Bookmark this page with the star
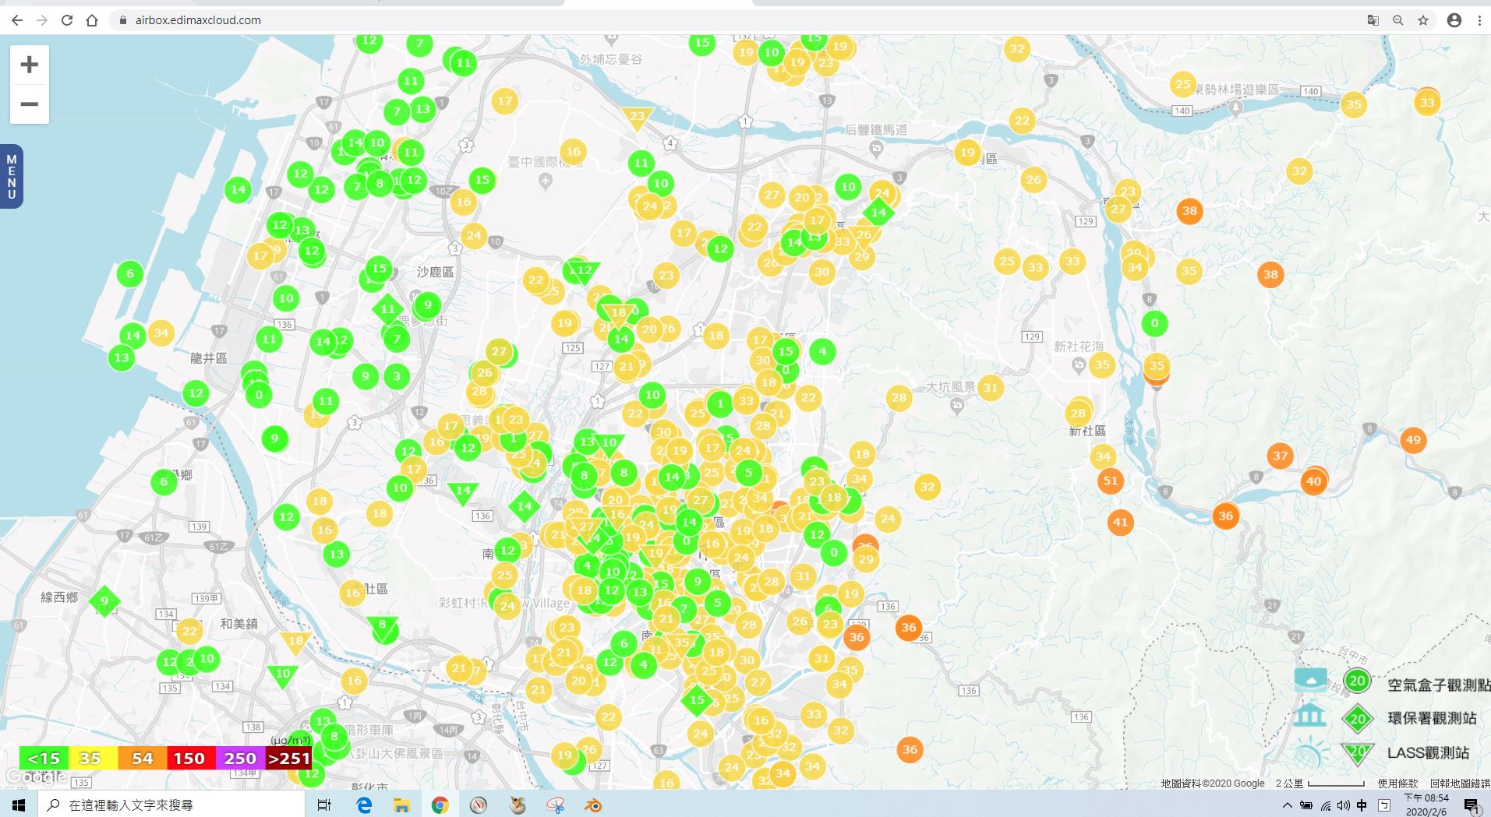Screen dimensions: 1491x817 [x=1423, y=20]
